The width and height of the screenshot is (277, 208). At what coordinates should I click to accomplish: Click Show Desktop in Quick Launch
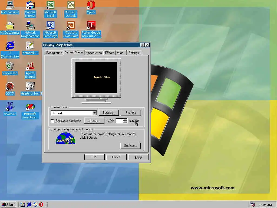(23, 204)
